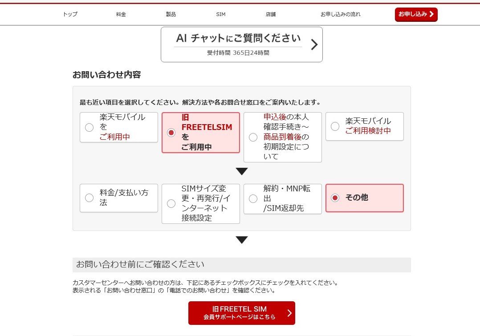
Task: Open the AI チャットにご質問ください banner
Action: tap(241, 45)
